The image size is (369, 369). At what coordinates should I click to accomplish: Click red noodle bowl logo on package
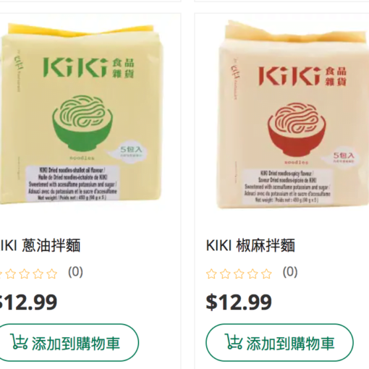(297, 130)
